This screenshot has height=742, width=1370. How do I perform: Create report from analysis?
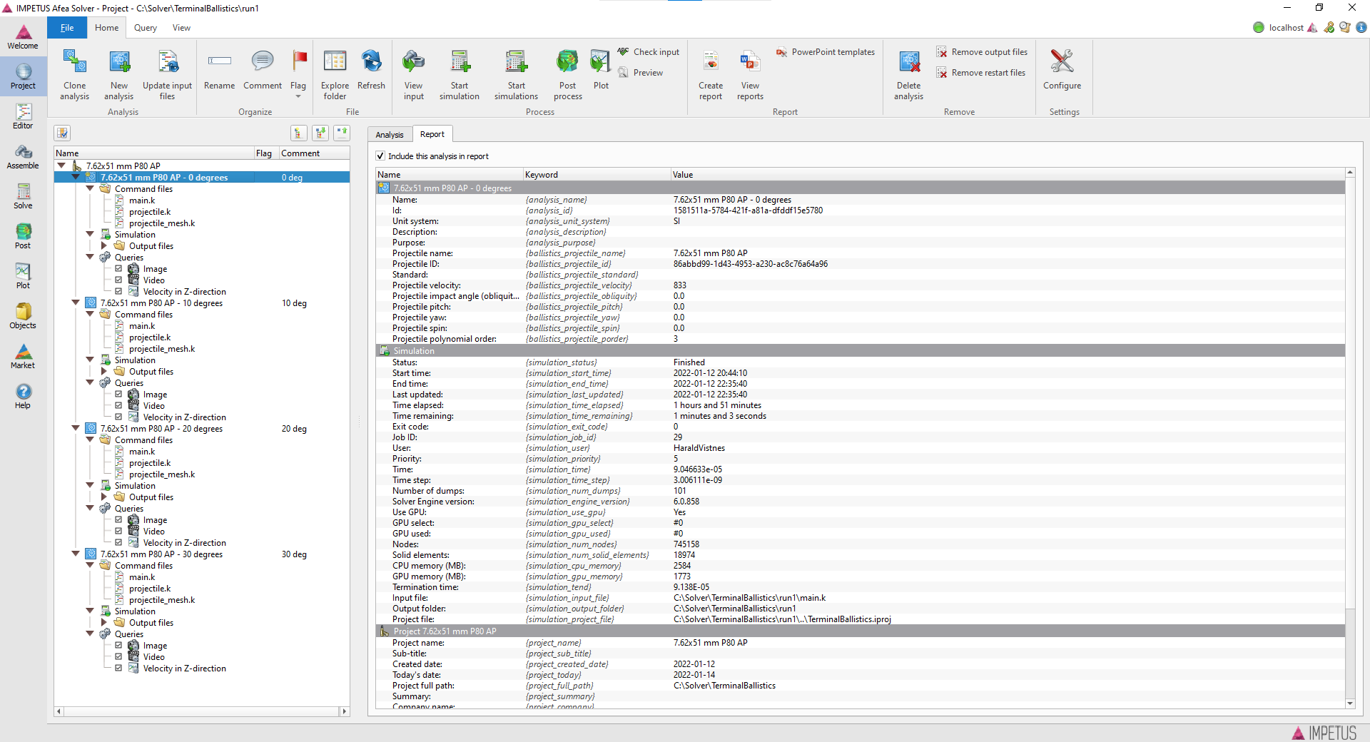711,75
